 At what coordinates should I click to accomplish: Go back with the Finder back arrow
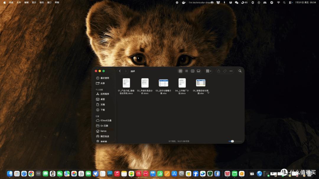(120, 71)
